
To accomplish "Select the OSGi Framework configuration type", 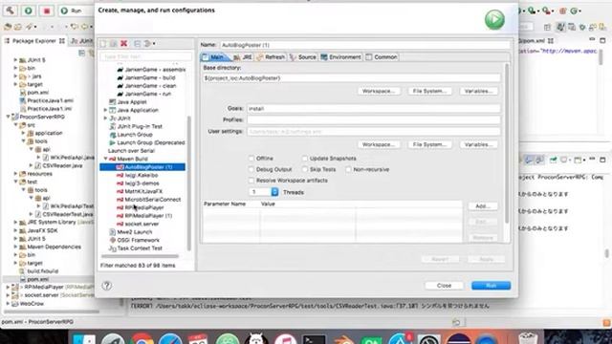I will (x=138, y=240).
